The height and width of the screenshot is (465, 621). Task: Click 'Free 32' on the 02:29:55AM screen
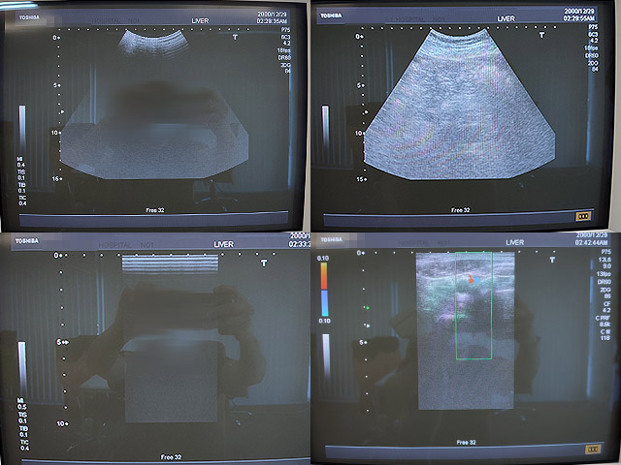(460, 210)
